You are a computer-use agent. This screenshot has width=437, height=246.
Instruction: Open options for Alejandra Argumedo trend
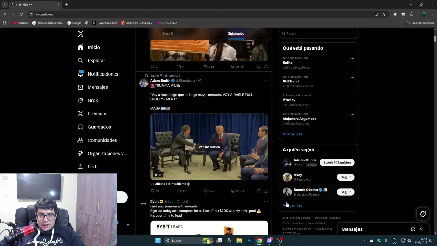point(352,115)
